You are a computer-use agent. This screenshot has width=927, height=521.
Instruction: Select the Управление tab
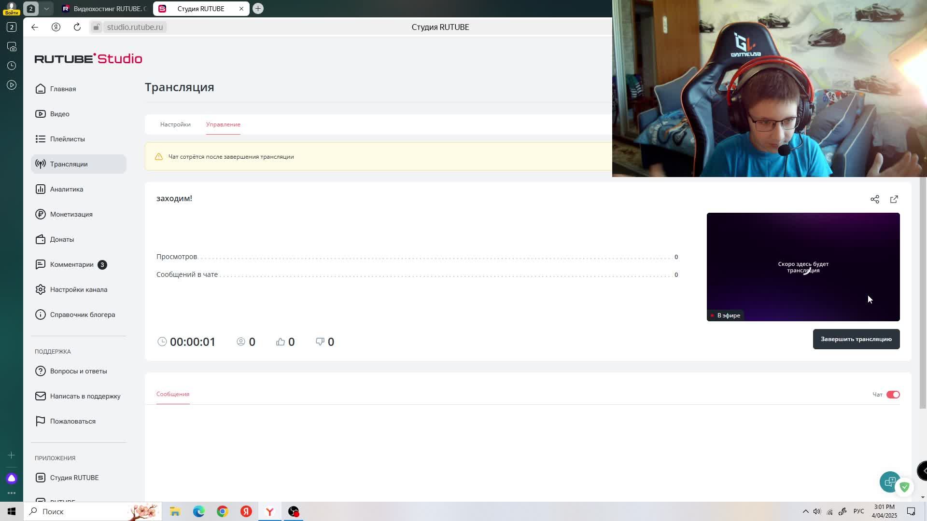[x=223, y=124]
